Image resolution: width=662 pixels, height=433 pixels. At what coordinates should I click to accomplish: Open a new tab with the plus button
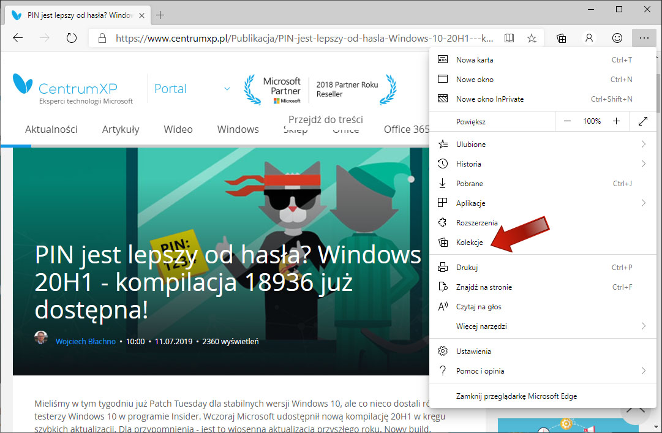pos(160,15)
